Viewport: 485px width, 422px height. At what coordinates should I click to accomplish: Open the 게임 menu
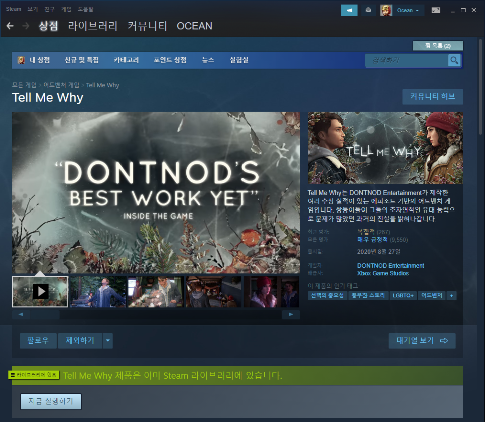tap(66, 9)
